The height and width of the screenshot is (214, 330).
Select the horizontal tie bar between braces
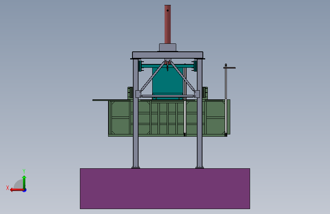167,96
